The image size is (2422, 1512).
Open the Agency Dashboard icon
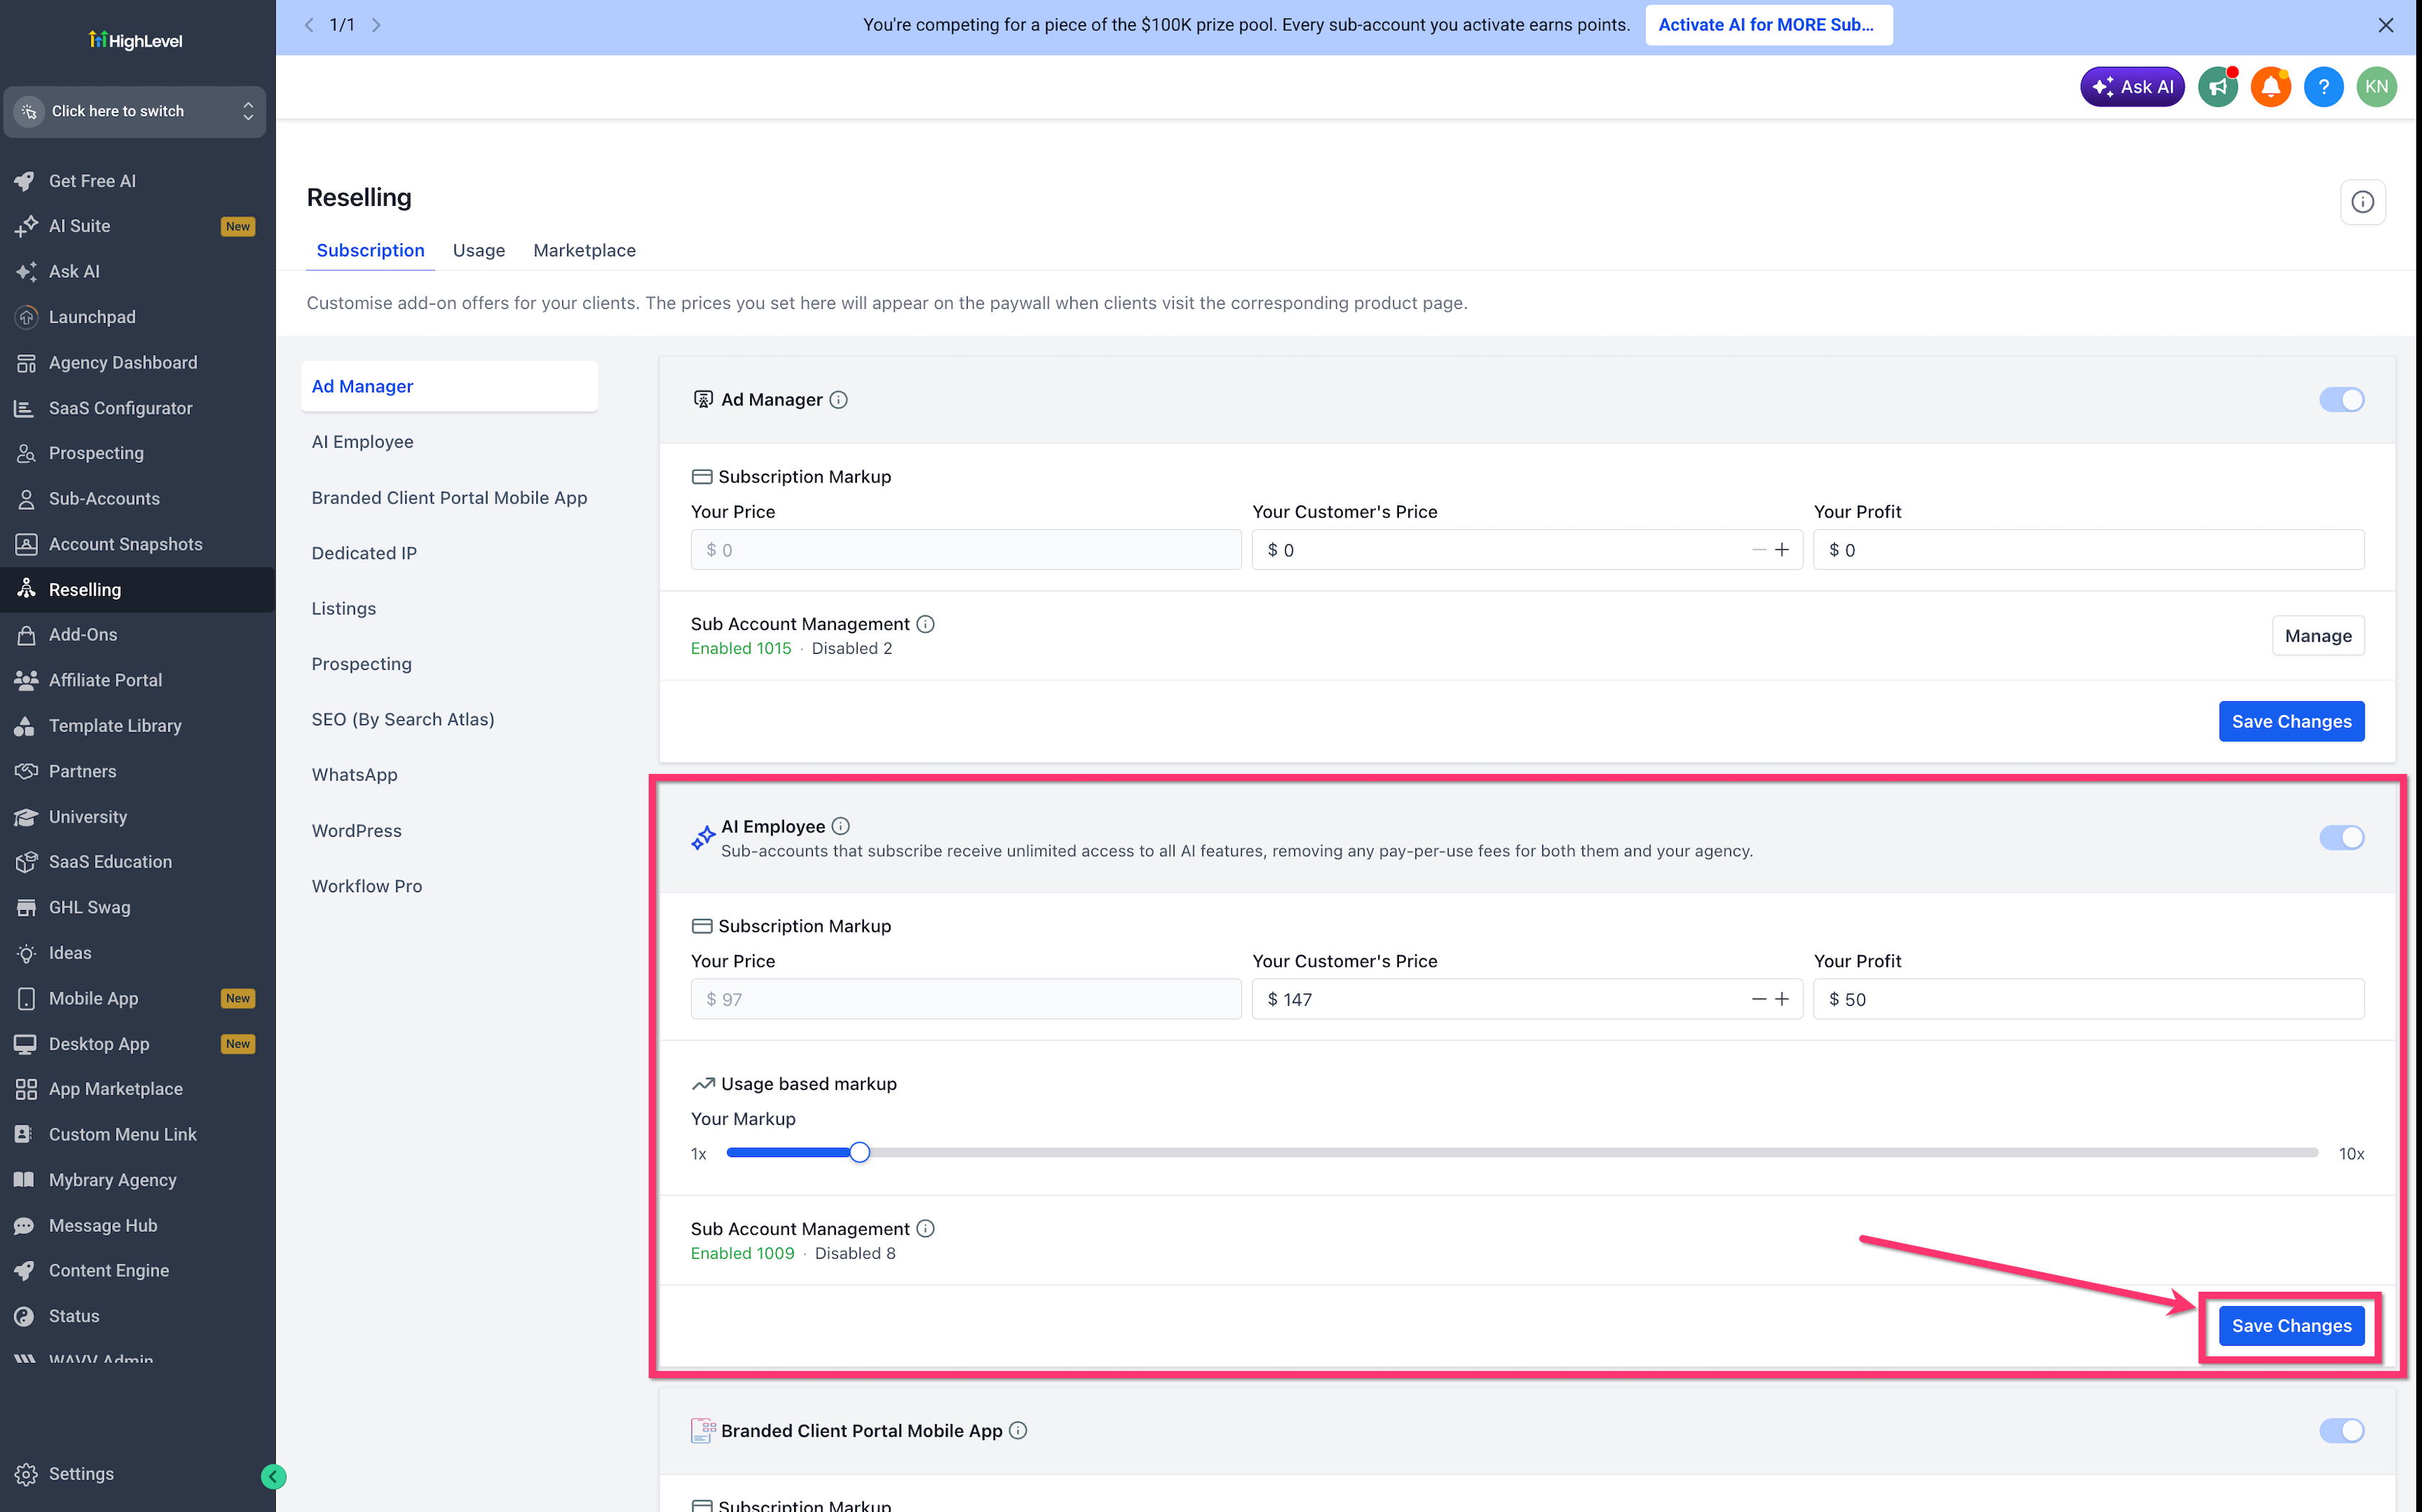(x=26, y=363)
